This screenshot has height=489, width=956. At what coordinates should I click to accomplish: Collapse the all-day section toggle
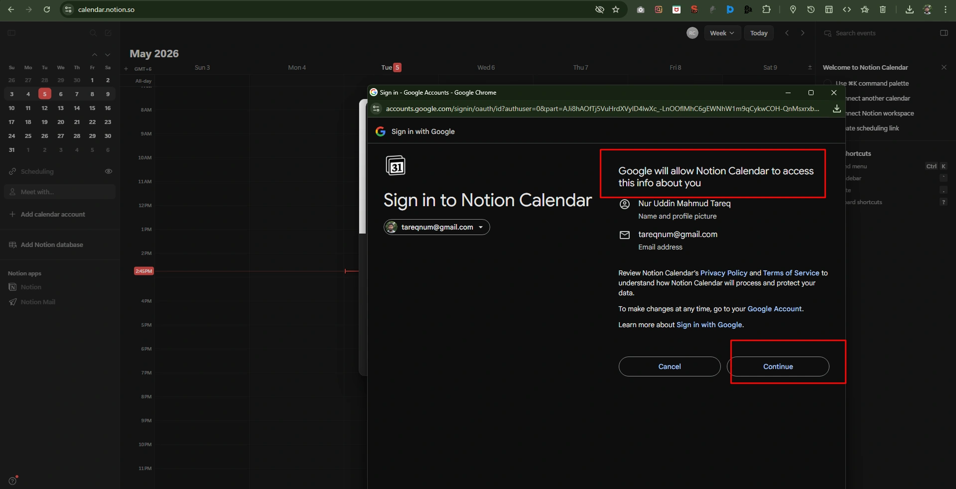[810, 67]
